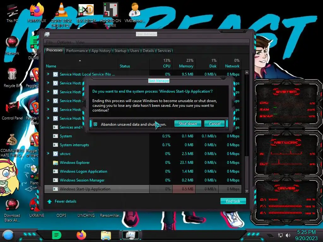Open the View menu
The width and height of the screenshot is (323, 242).
pos(80,42)
